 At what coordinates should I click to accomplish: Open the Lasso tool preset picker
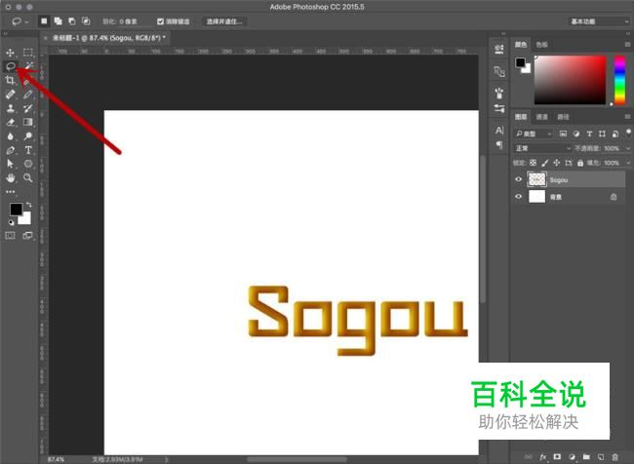pos(20,21)
